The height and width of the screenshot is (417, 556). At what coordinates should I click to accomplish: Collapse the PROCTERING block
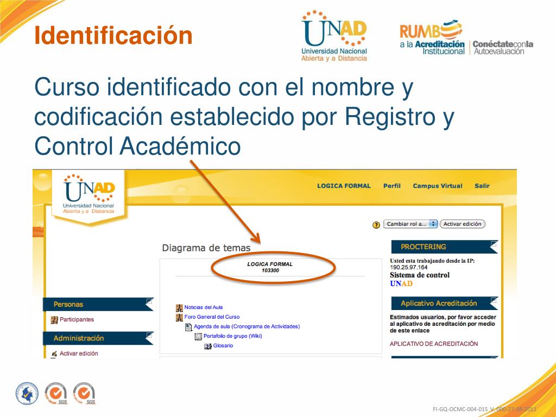pos(494,244)
